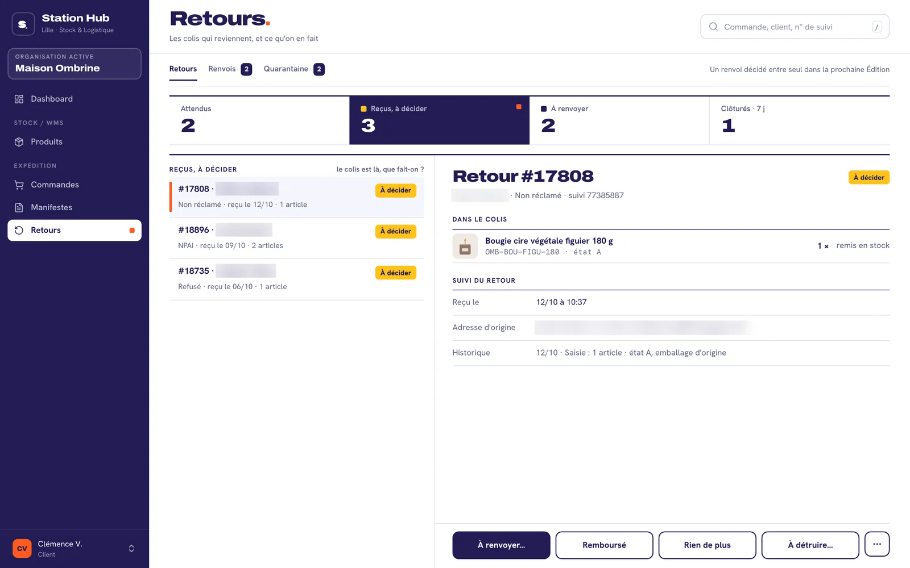The width and height of the screenshot is (910, 568).
Task: Click À décider badge on #18735
Action: 396,273
